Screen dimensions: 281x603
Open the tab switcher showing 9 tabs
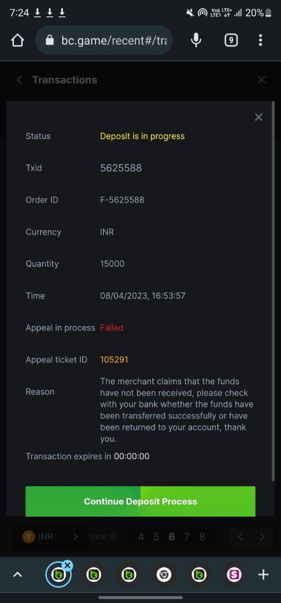pyautogui.click(x=231, y=40)
